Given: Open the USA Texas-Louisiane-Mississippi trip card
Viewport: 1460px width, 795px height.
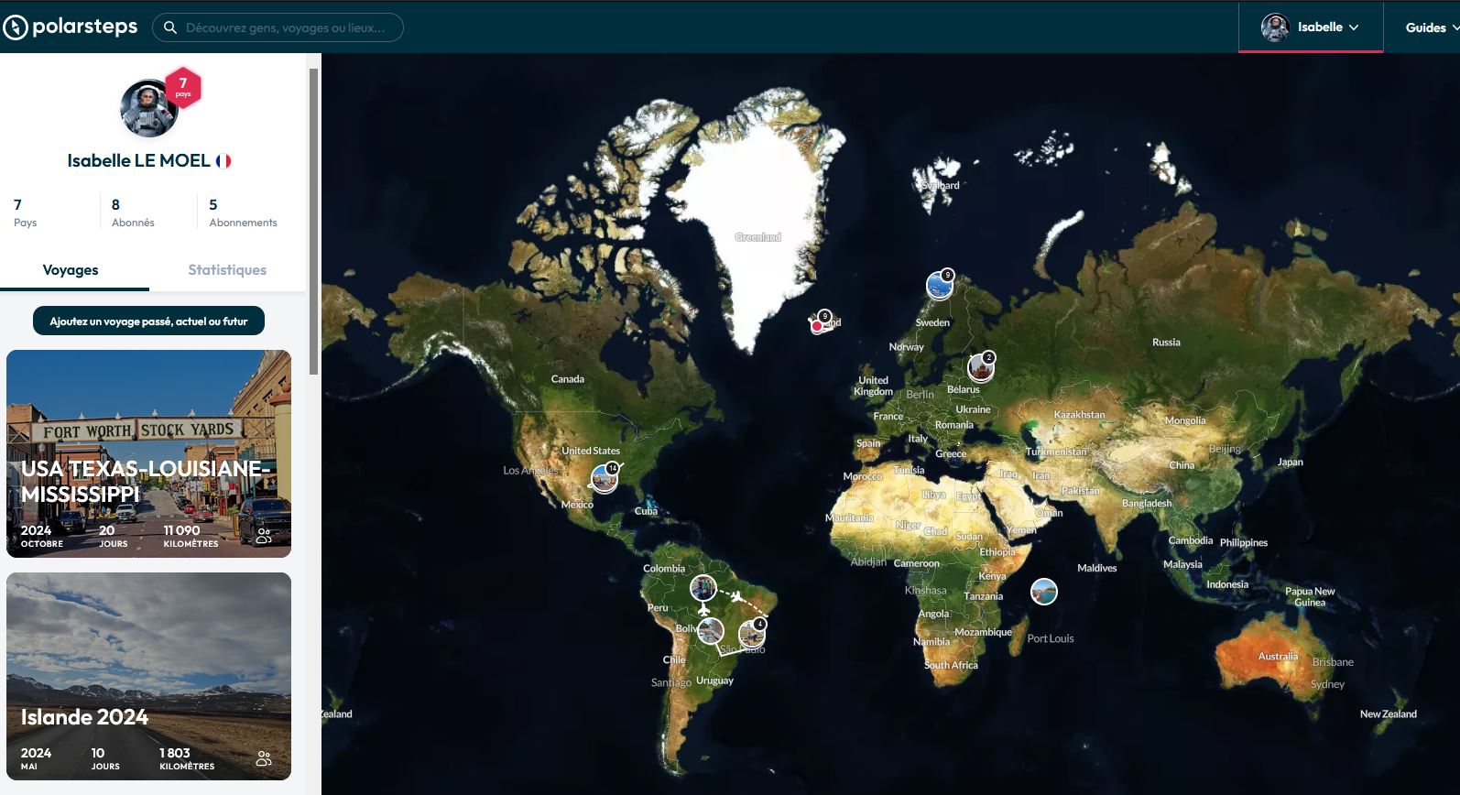Looking at the screenshot, I should (x=148, y=453).
